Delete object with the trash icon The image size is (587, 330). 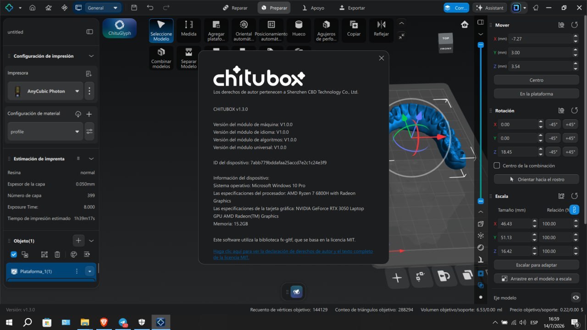(57, 254)
